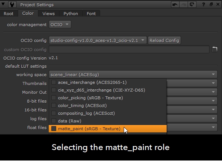Open the Views tab
This screenshot has width=222, height=164.
pyautogui.click(x=48, y=14)
